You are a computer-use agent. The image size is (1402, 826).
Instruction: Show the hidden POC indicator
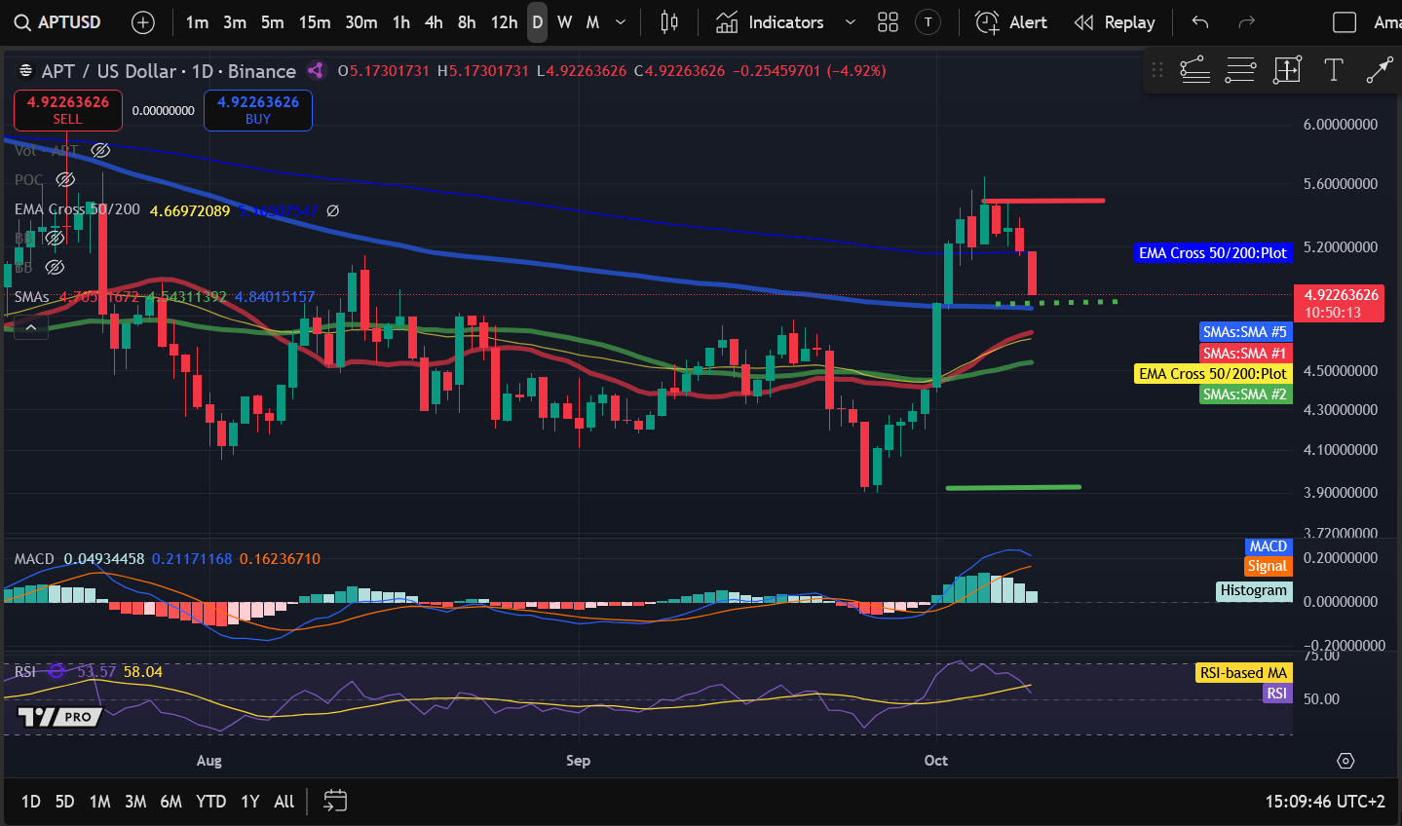[65, 179]
